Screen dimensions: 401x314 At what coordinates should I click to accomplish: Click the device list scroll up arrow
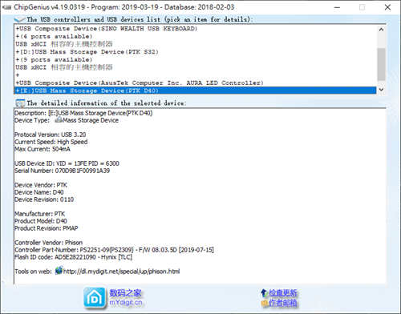tap(381, 30)
